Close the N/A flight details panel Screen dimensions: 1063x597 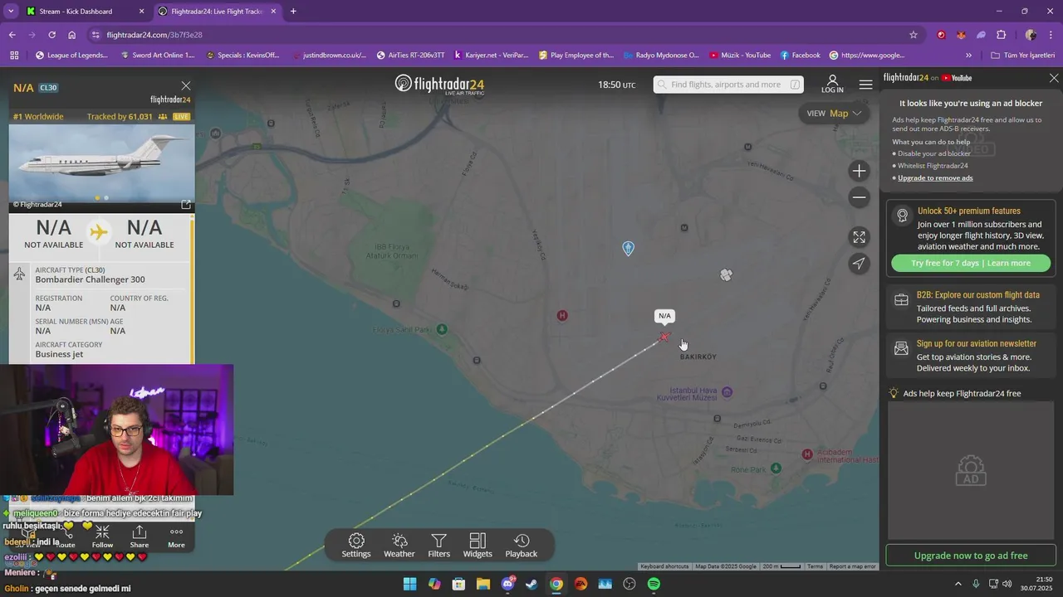[x=186, y=86]
